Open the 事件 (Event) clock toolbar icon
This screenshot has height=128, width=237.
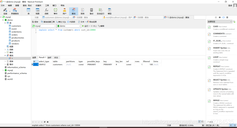click(x=56, y=11)
